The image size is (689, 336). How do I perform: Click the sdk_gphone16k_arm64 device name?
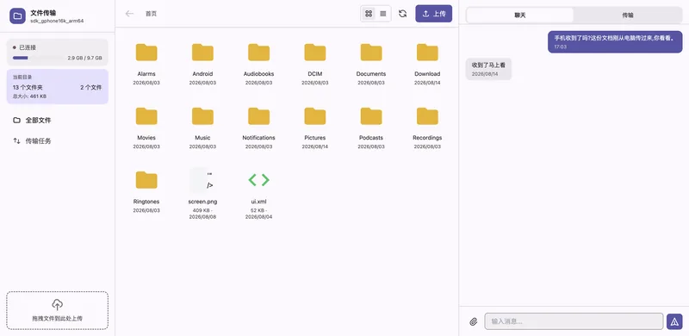click(57, 21)
